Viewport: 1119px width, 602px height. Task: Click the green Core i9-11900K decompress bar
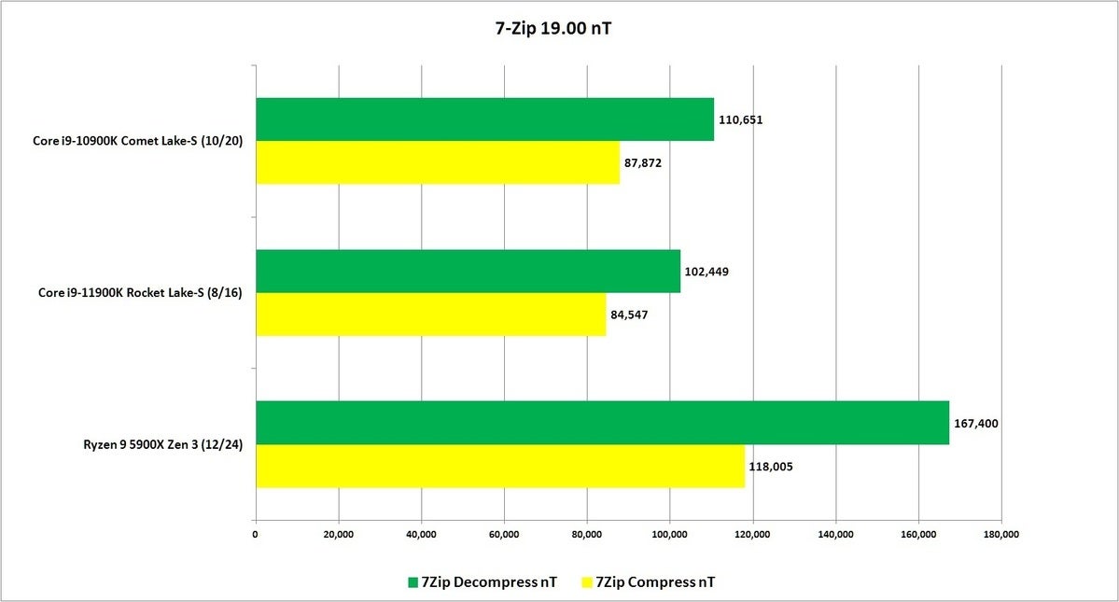tap(468, 271)
